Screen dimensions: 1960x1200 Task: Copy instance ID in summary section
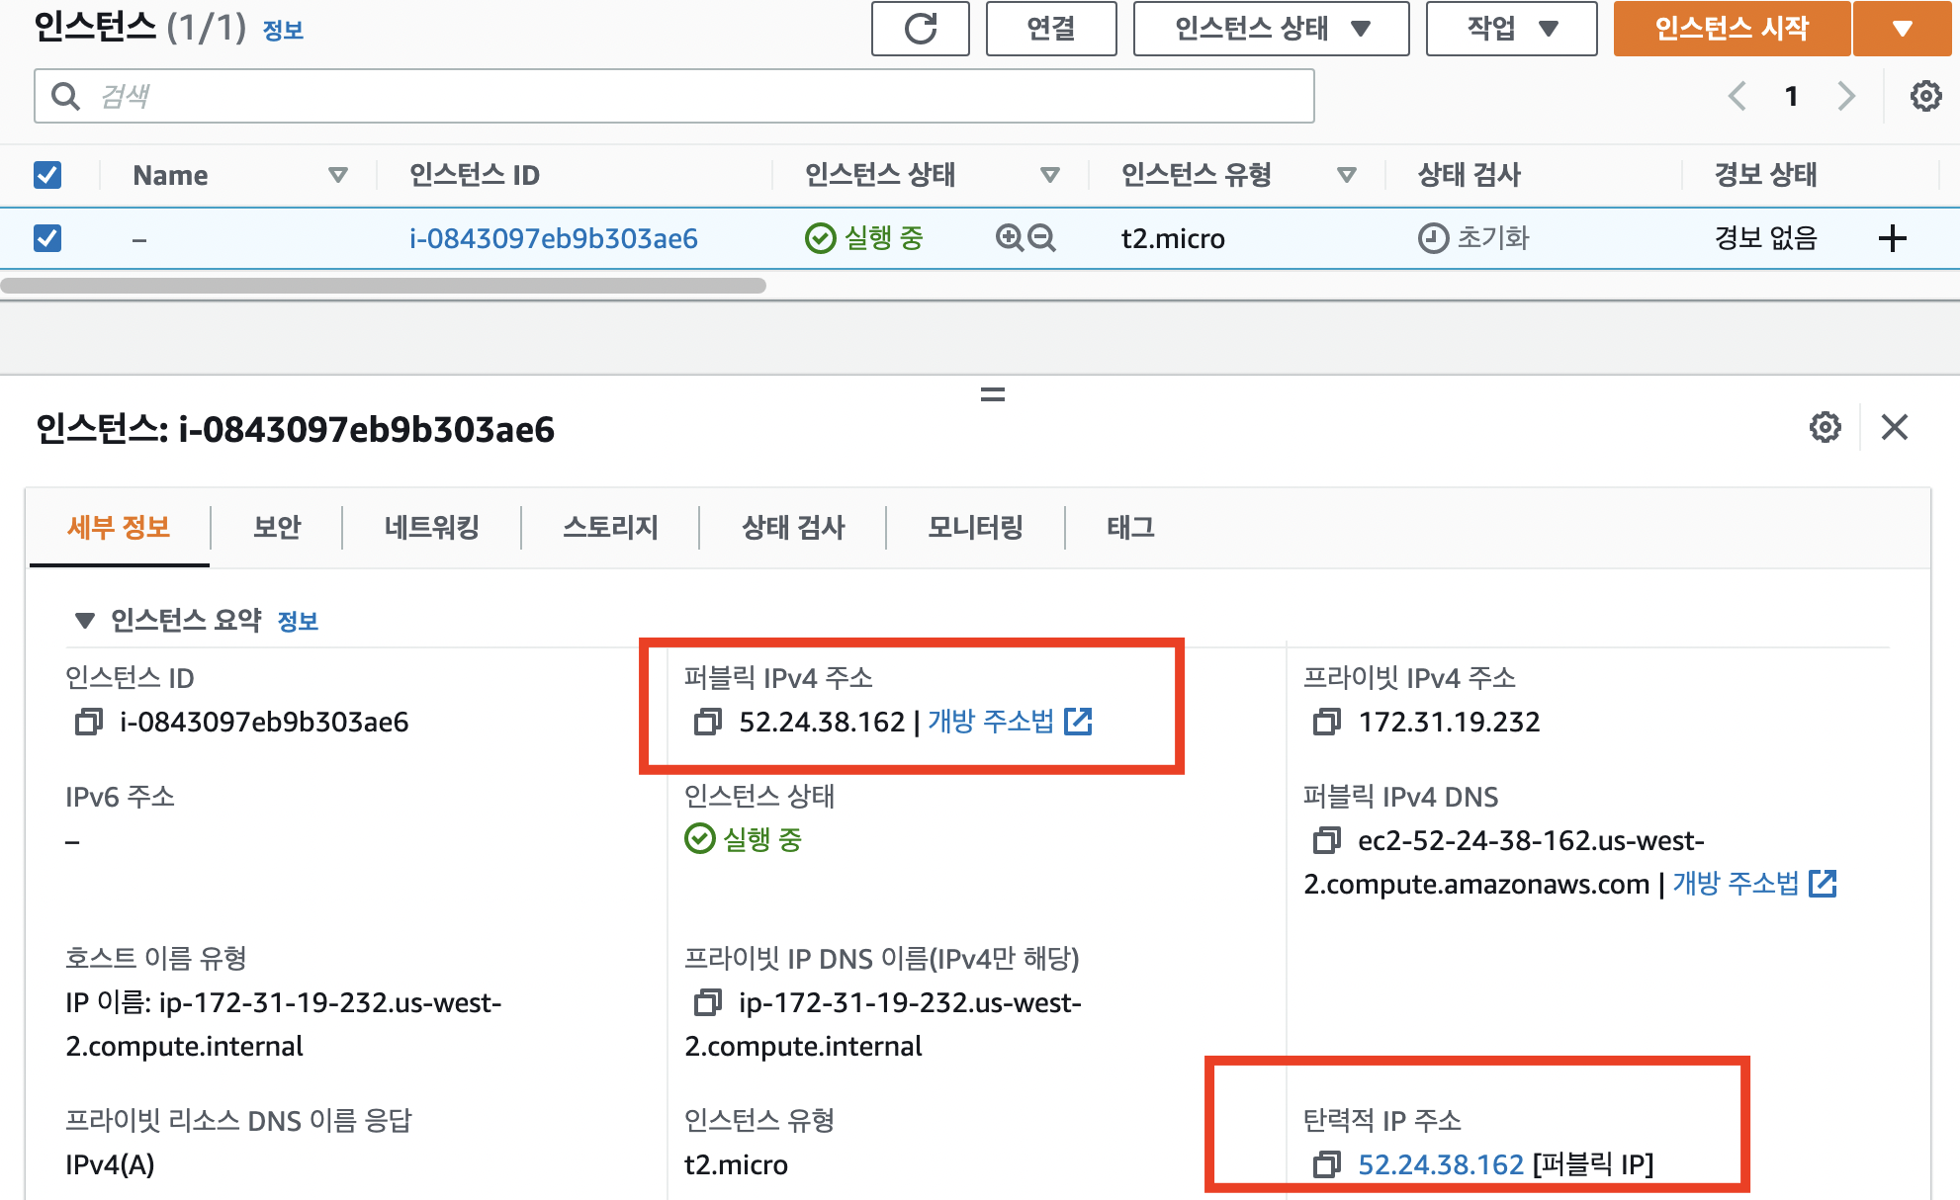[x=88, y=723]
